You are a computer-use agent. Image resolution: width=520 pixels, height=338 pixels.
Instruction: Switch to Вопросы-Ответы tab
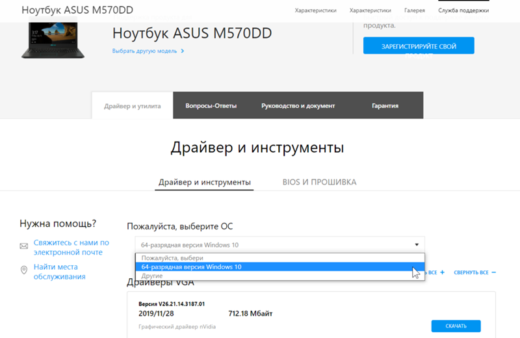[x=211, y=105]
